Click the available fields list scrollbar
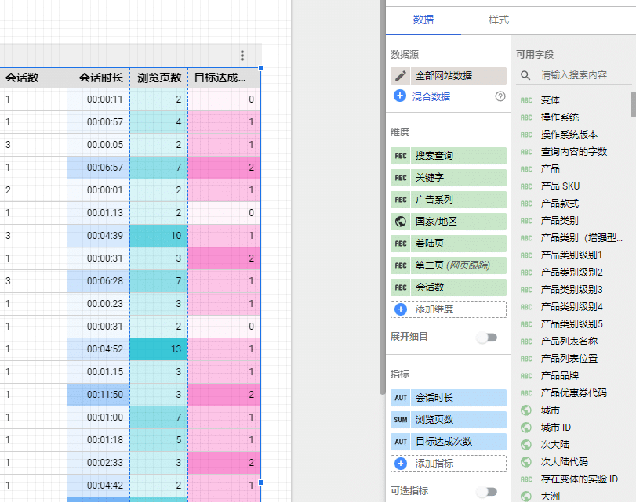 [x=633, y=104]
